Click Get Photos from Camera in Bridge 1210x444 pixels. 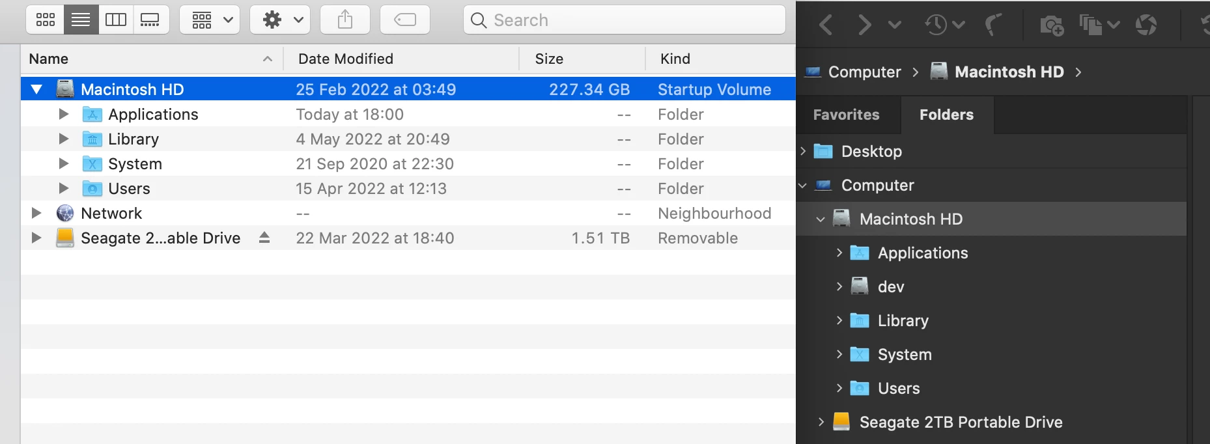pyautogui.click(x=1052, y=25)
